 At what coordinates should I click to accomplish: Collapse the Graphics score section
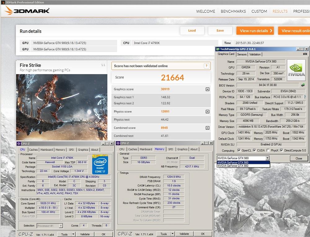coord(207,89)
